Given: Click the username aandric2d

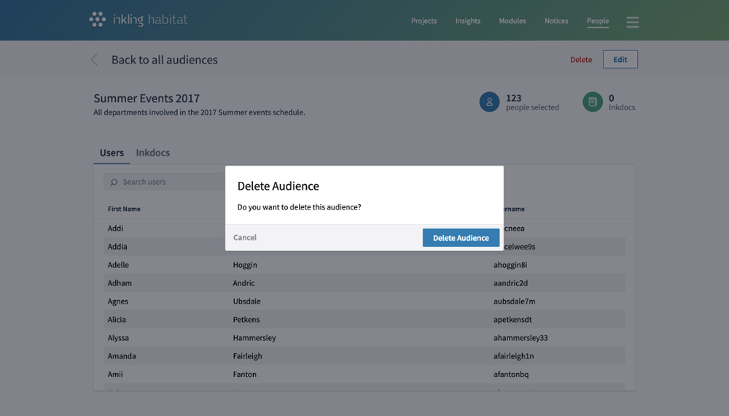Looking at the screenshot, I should (510, 283).
